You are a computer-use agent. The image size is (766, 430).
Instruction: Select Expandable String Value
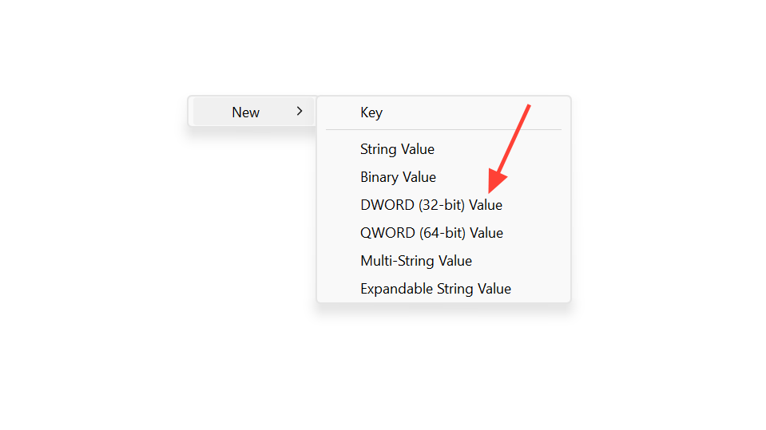(435, 289)
